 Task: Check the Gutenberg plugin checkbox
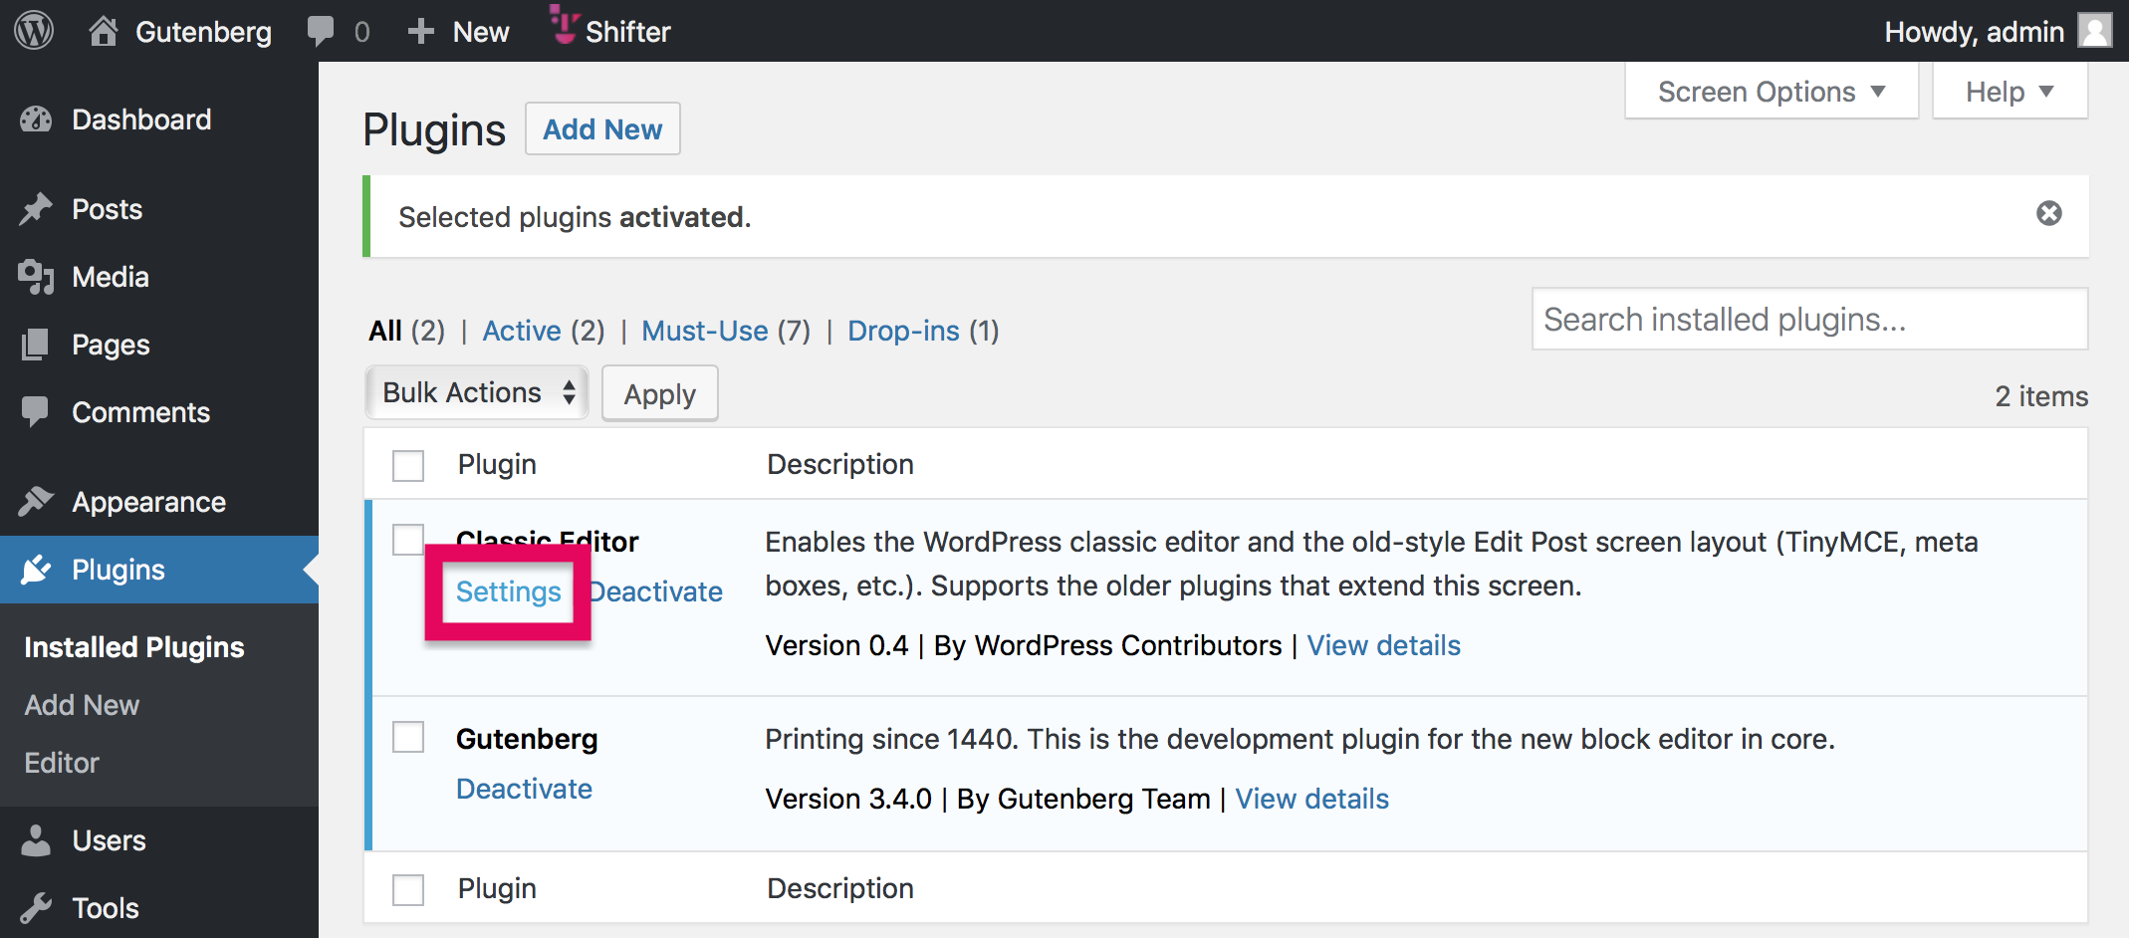pos(408,737)
